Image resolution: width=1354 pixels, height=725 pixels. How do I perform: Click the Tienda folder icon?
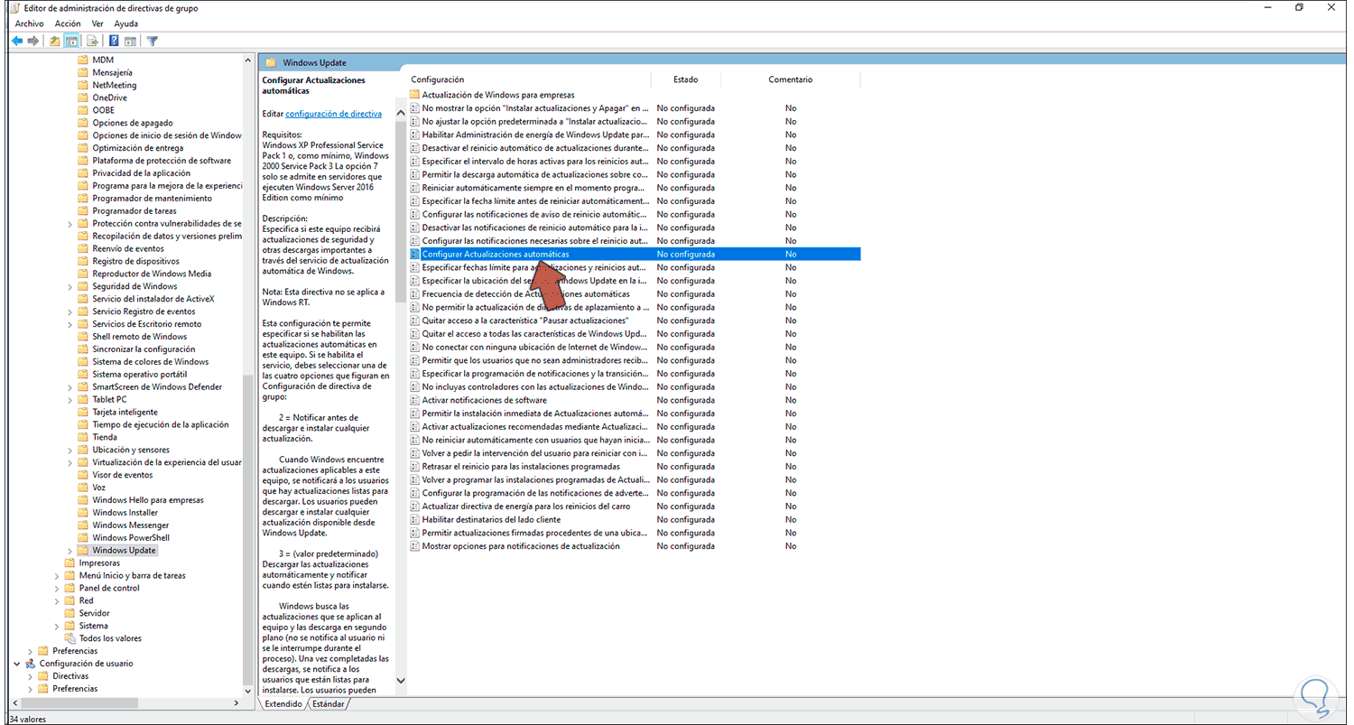click(x=82, y=437)
